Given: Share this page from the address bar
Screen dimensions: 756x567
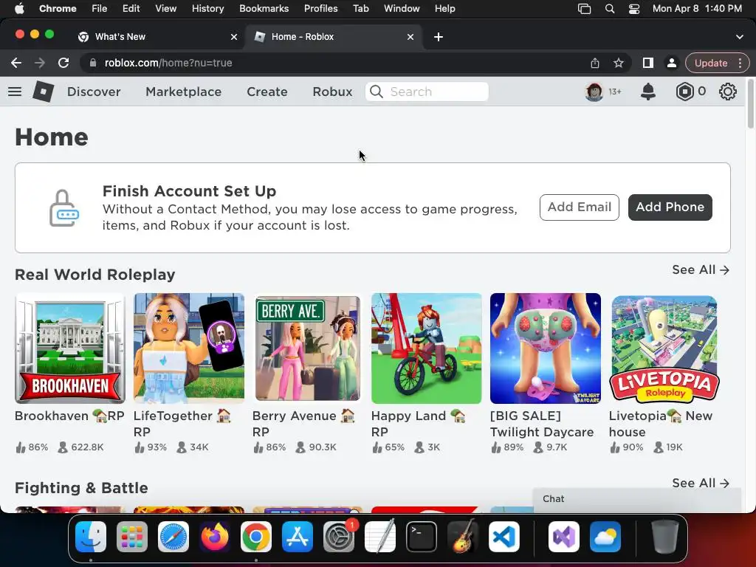Looking at the screenshot, I should 595,63.
